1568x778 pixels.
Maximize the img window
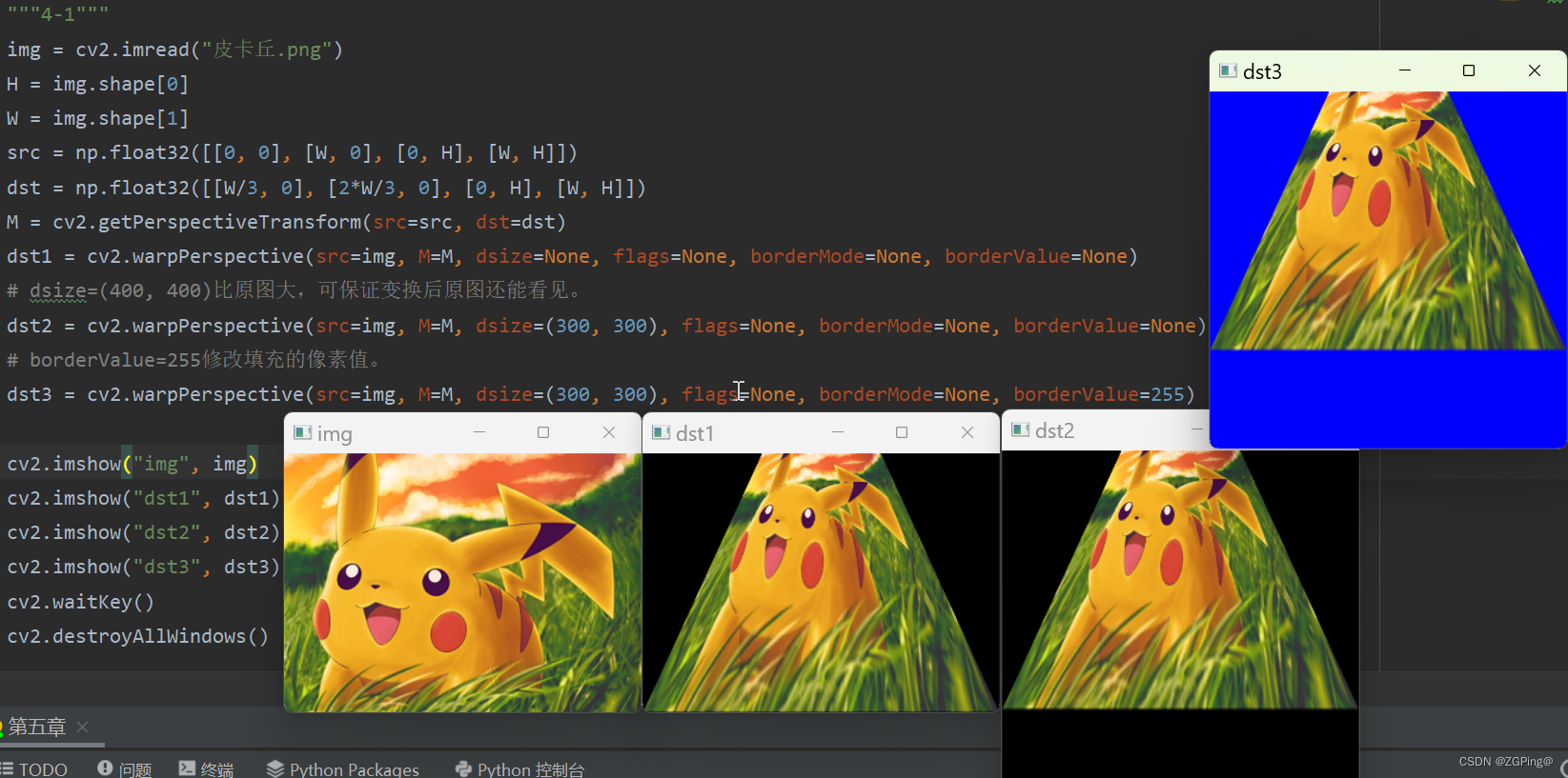(543, 432)
